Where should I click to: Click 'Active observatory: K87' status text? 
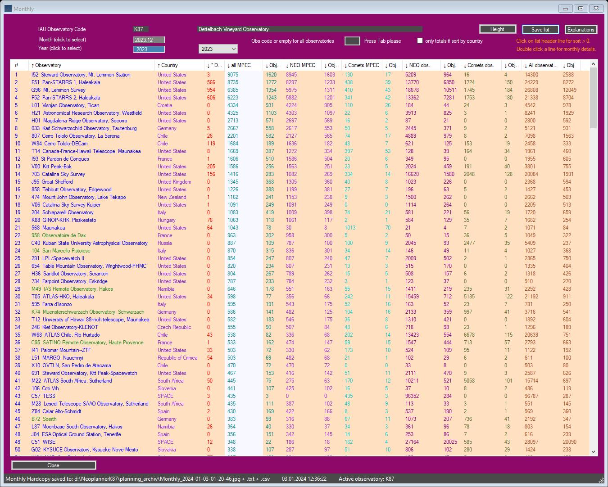(366, 479)
